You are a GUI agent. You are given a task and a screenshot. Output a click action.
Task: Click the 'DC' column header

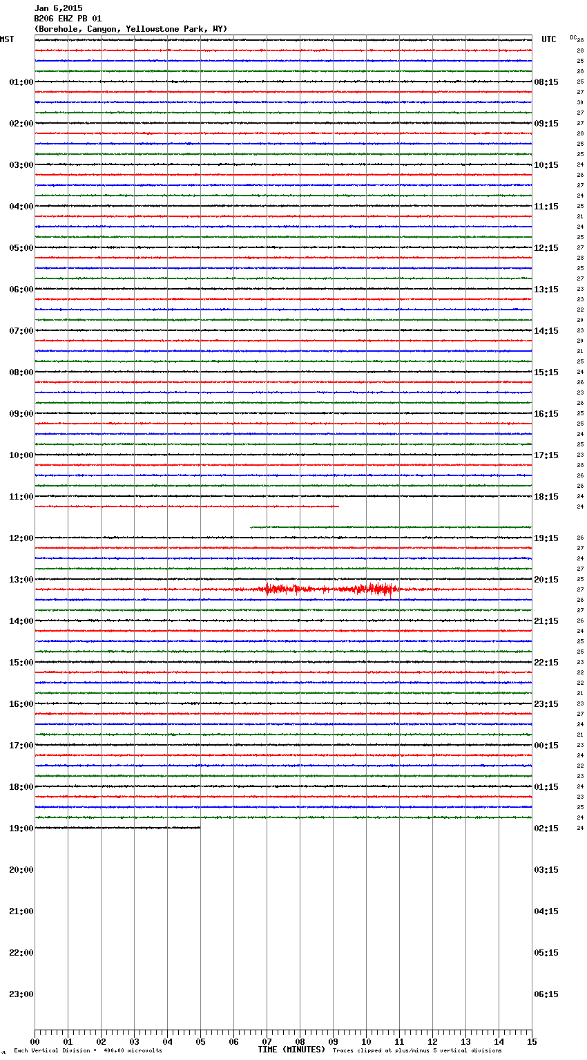pyautogui.click(x=573, y=37)
